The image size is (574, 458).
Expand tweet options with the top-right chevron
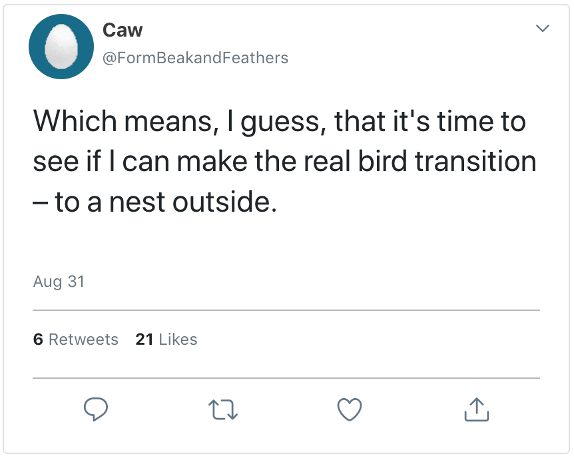coord(543,29)
